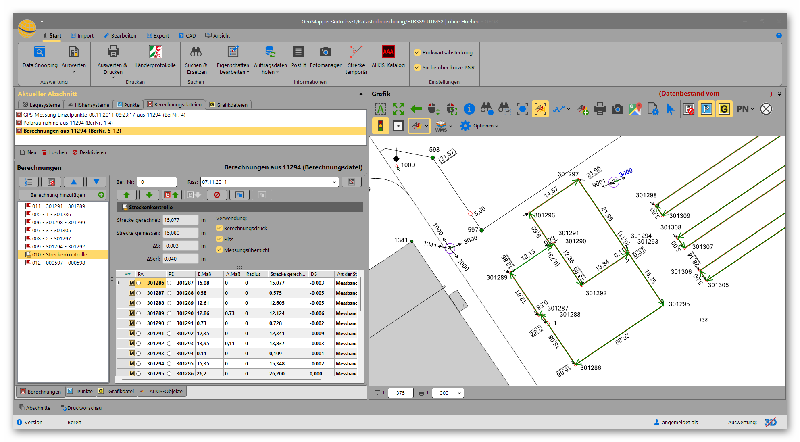Open the Riss date dropdown
Image resolution: width=800 pixels, height=442 pixels.
(x=334, y=182)
